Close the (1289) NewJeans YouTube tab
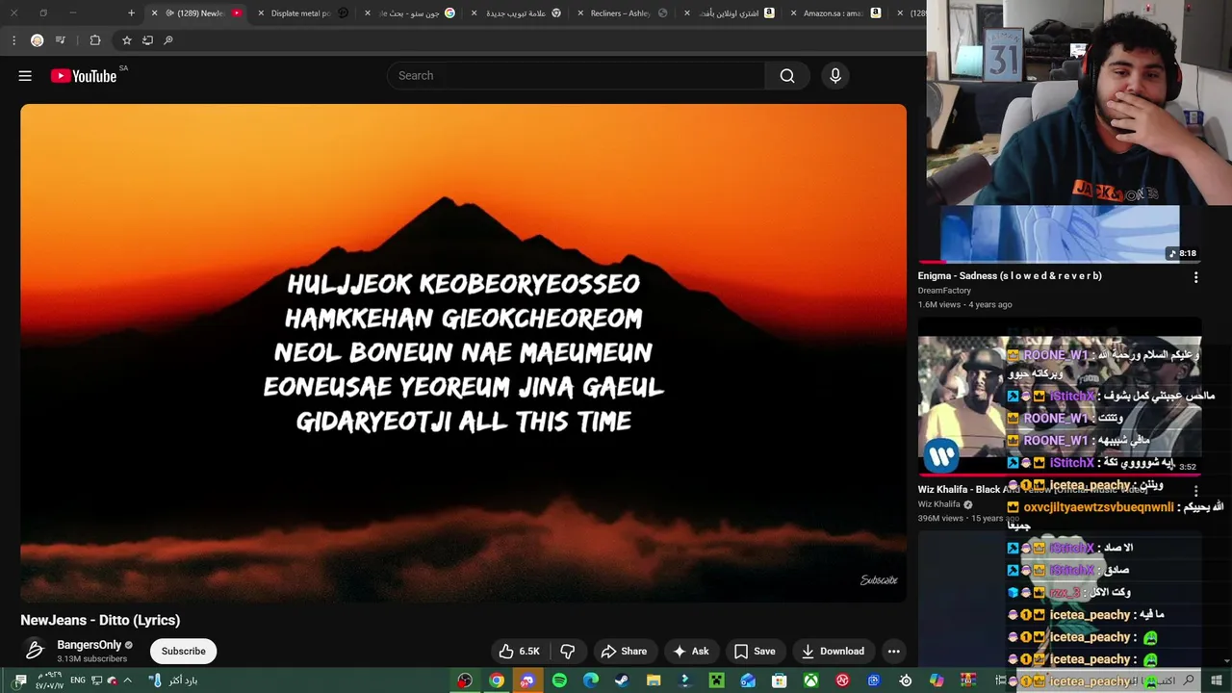This screenshot has height=693, width=1232. 154,13
